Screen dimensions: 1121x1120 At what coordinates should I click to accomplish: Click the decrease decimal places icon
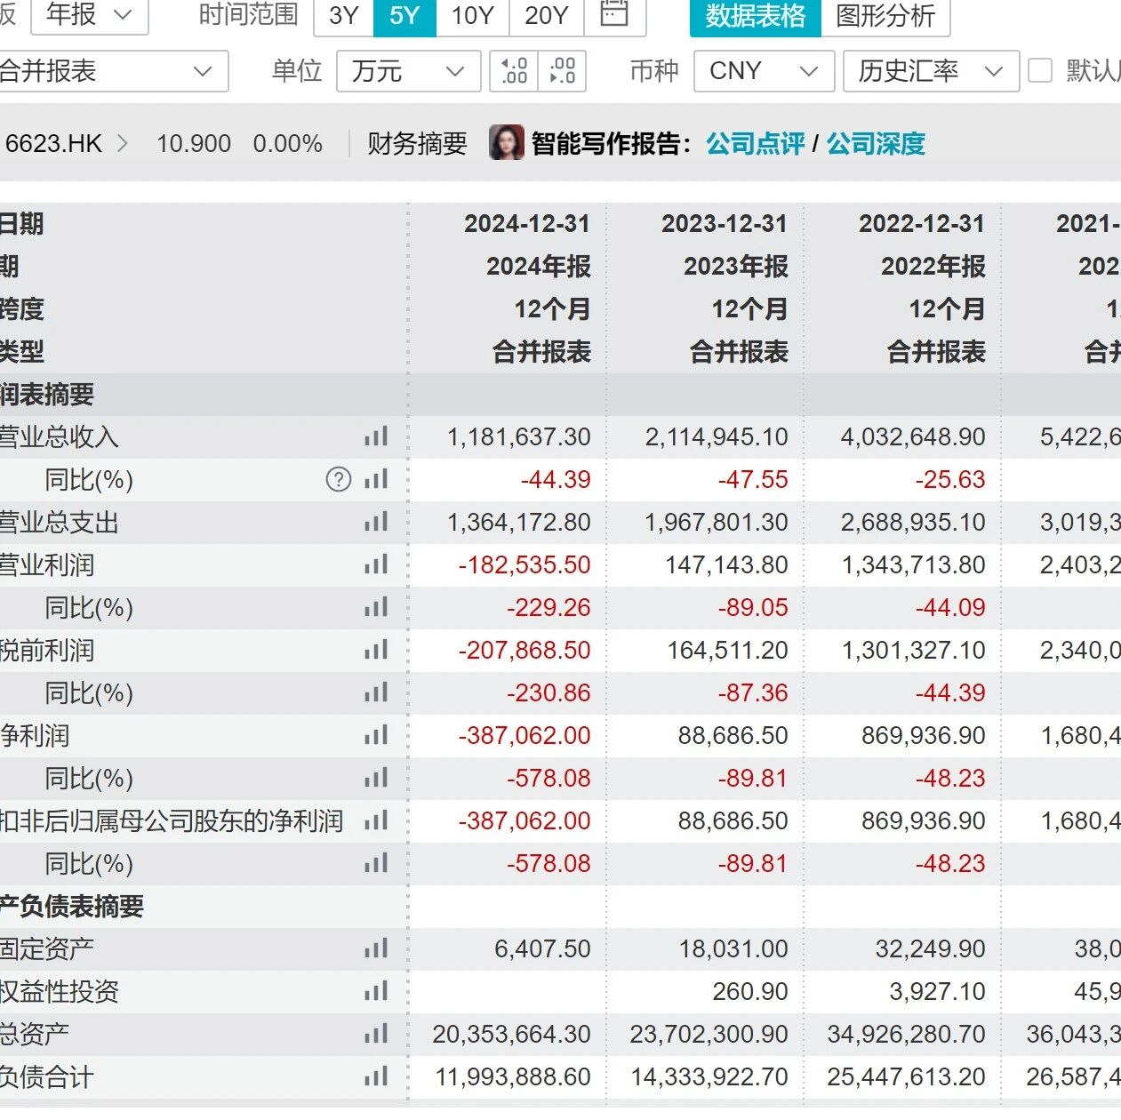(x=562, y=71)
